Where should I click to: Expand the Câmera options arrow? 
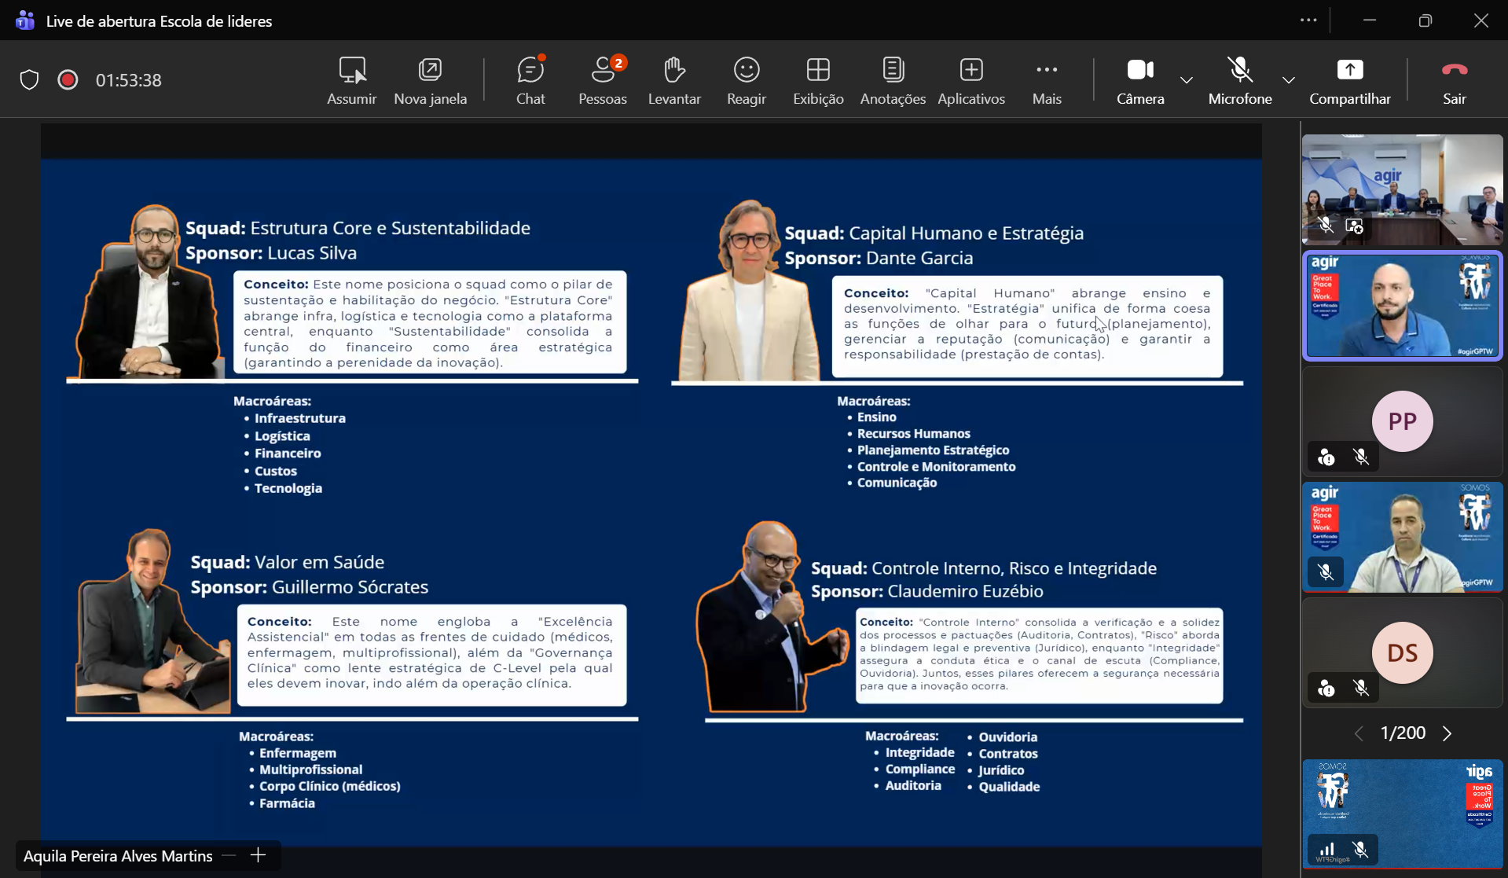click(1187, 80)
